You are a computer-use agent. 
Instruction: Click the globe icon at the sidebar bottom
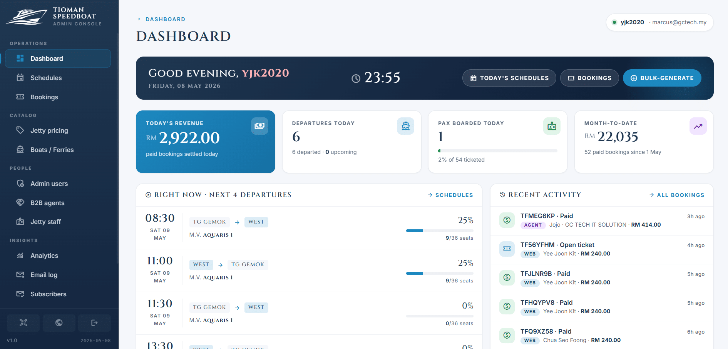59,323
